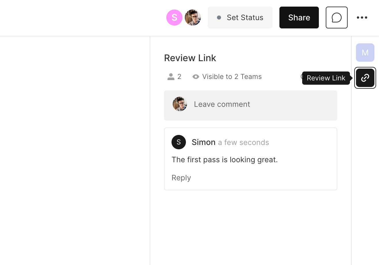379x265 pixels.
Task: Click the gray status dot indicator
Action: pyautogui.click(x=219, y=18)
